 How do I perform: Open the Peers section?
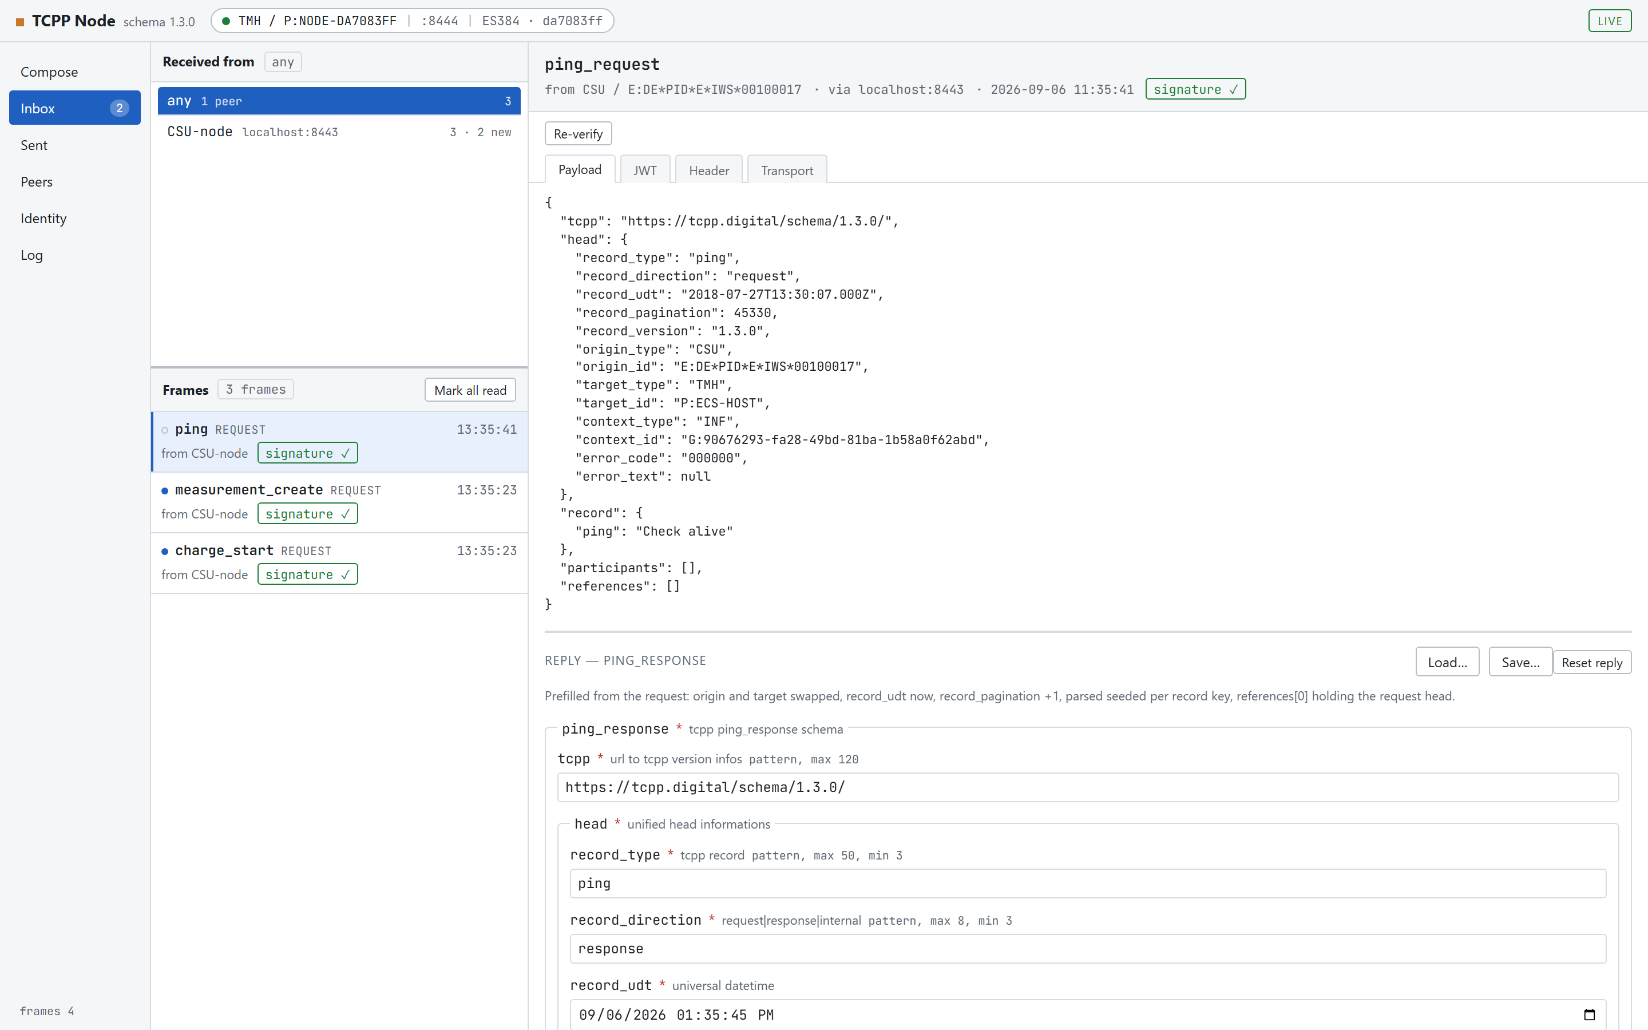[75, 181]
